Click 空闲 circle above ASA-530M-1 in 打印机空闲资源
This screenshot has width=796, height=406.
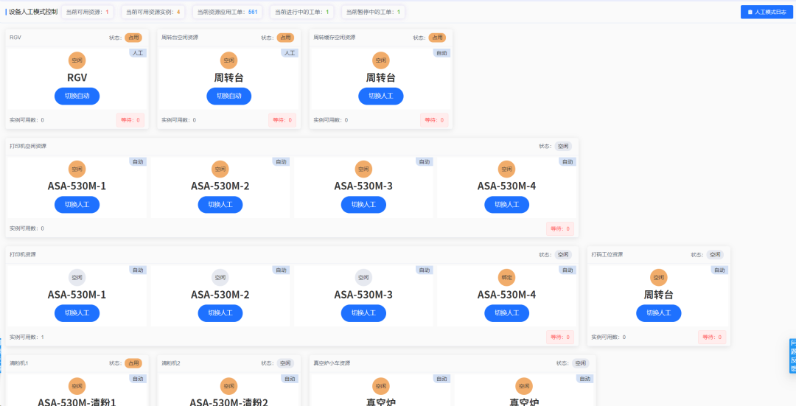[77, 169]
